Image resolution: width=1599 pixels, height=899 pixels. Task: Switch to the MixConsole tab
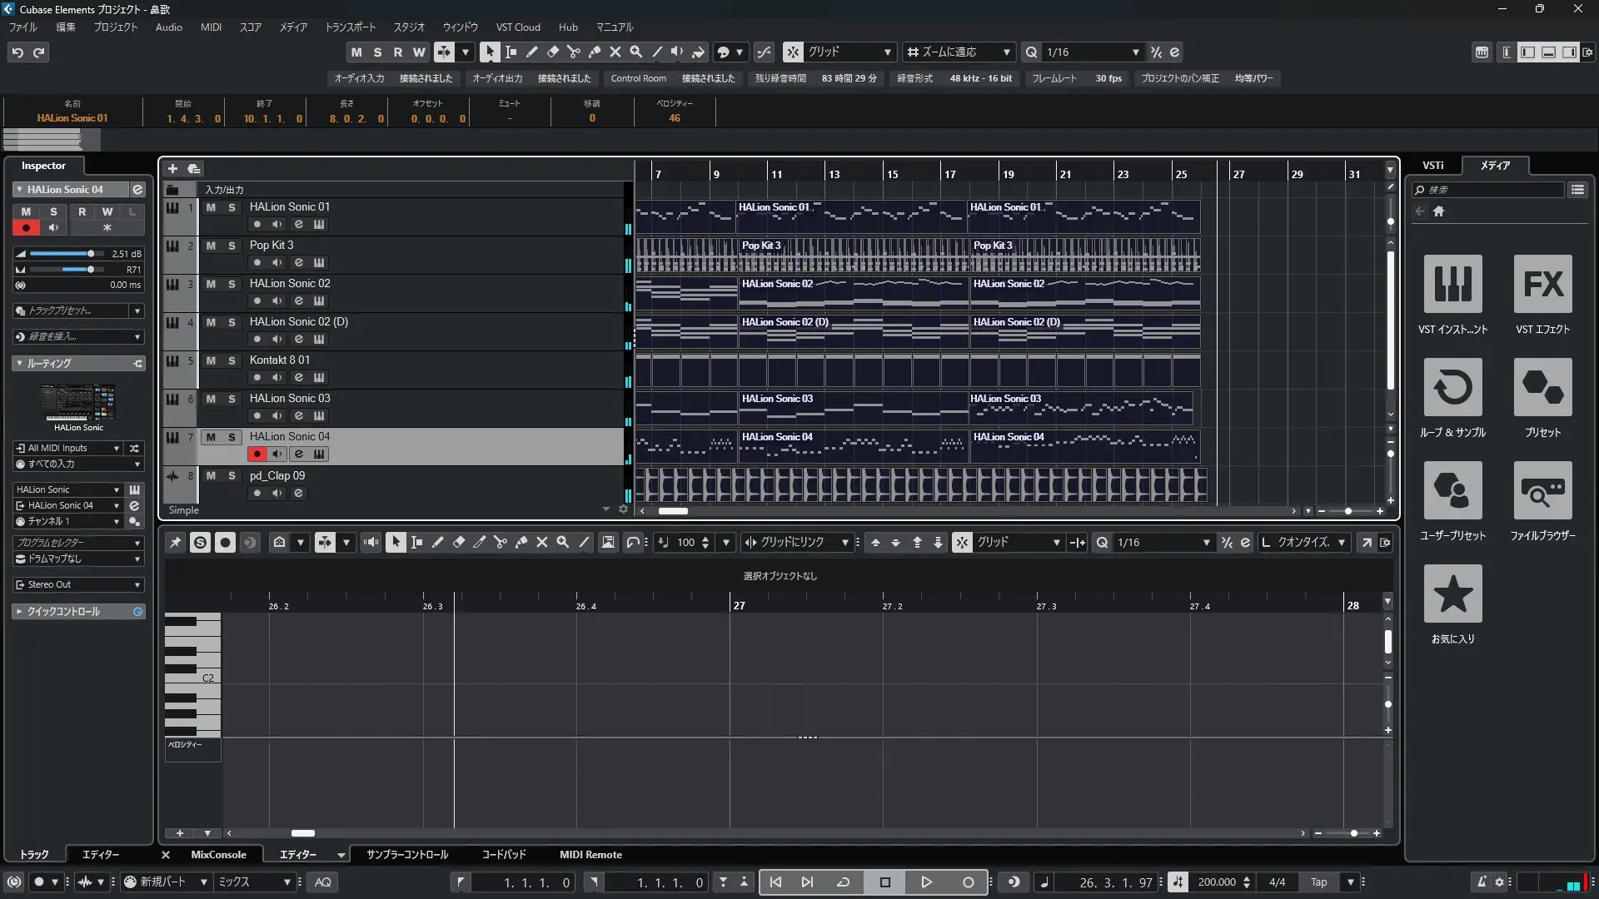coord(218,855)
